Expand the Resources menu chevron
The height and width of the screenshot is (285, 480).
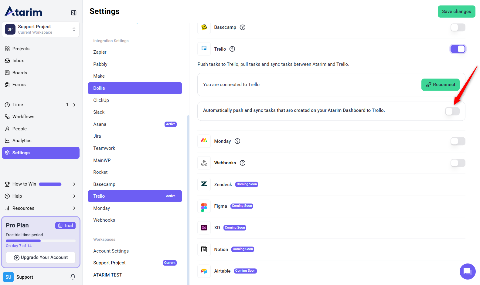click(x=74, y=208)
